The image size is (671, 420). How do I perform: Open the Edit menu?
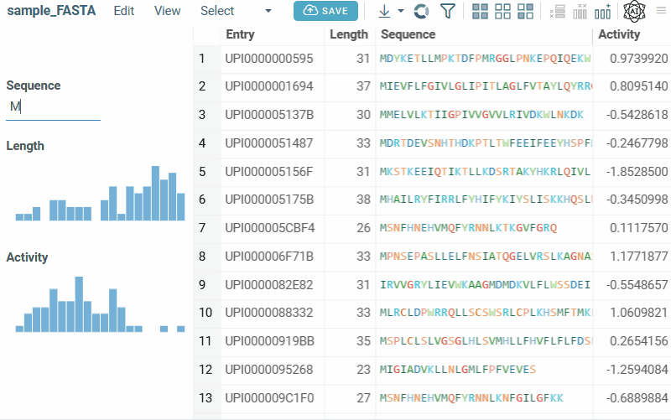point(124,11)
